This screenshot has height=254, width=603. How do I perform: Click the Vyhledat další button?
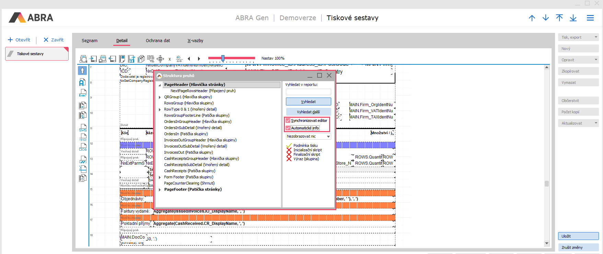[x=309, y=112]
